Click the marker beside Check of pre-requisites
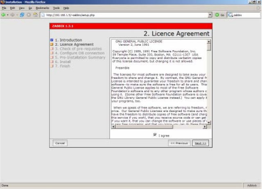This screenshot has height=189, width=262. [x=52, y=49]
